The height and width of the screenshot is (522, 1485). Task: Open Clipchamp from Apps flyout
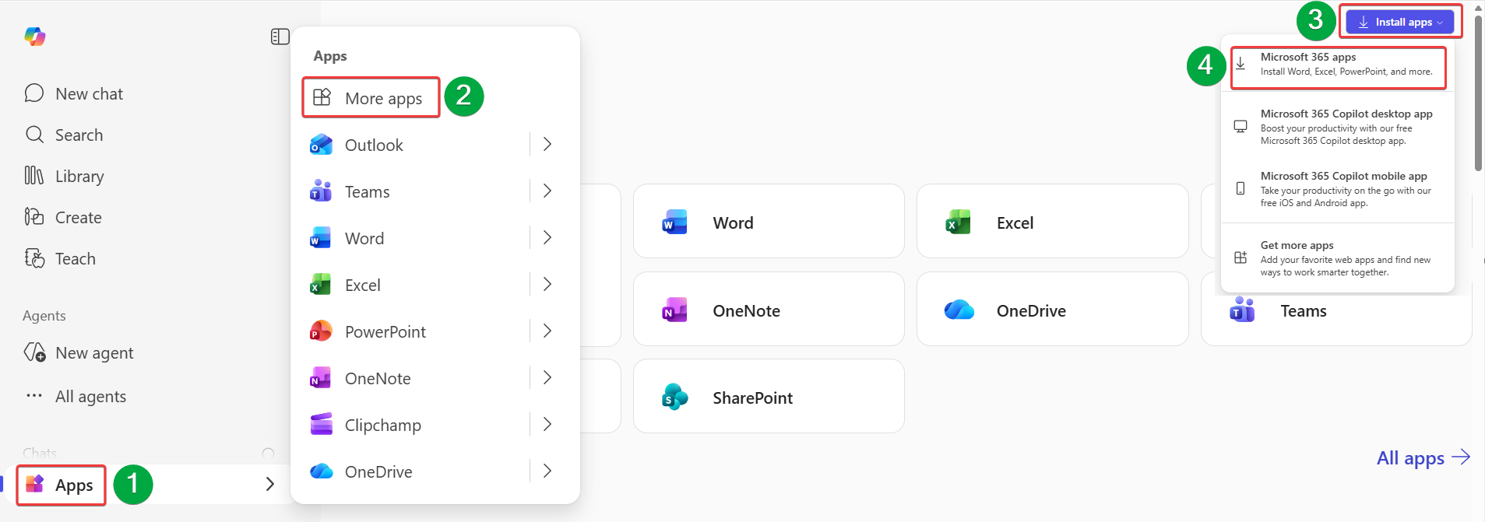point(382,426)
